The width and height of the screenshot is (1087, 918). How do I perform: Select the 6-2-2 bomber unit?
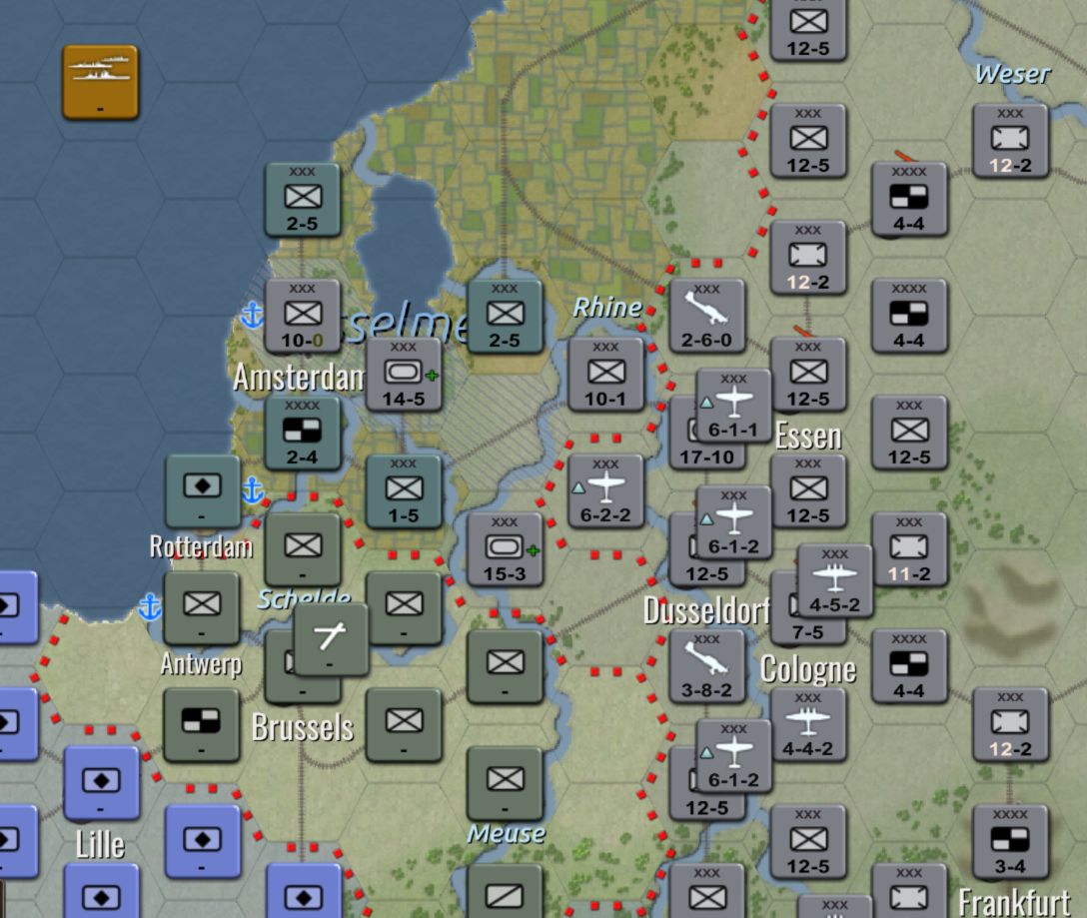(605, 491)
